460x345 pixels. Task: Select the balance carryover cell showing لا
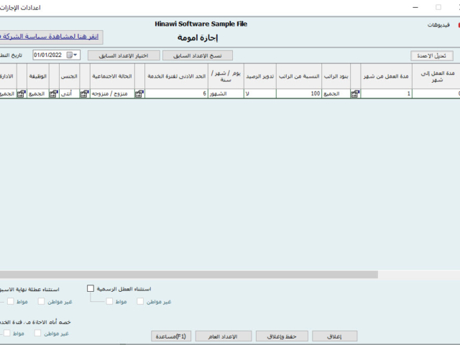click(x=259, y=93)
